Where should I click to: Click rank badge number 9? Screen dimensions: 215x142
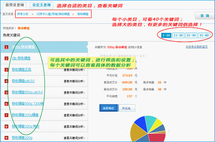(x=6, y=138)
